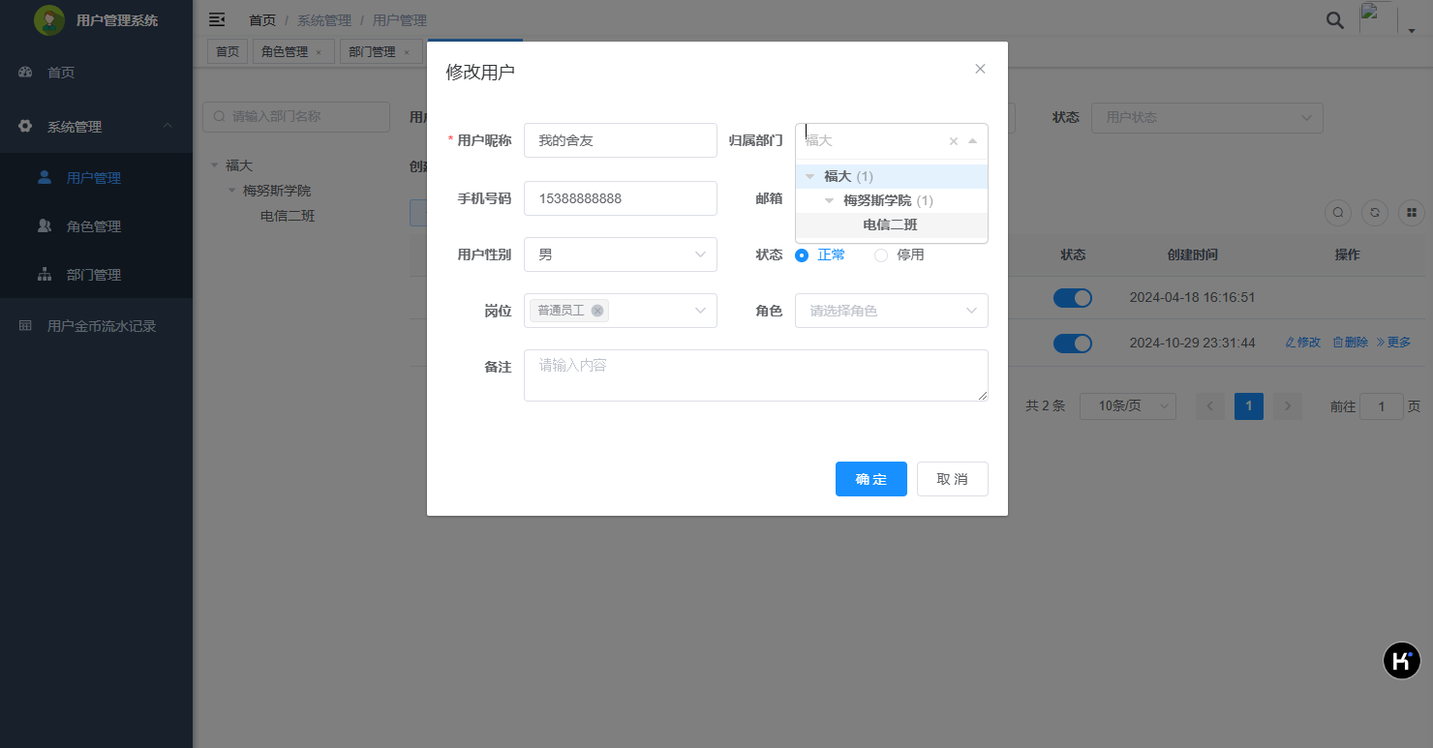Open the 更多 actions link
The image size is (1433, 748).
[x=1394, y=343]
